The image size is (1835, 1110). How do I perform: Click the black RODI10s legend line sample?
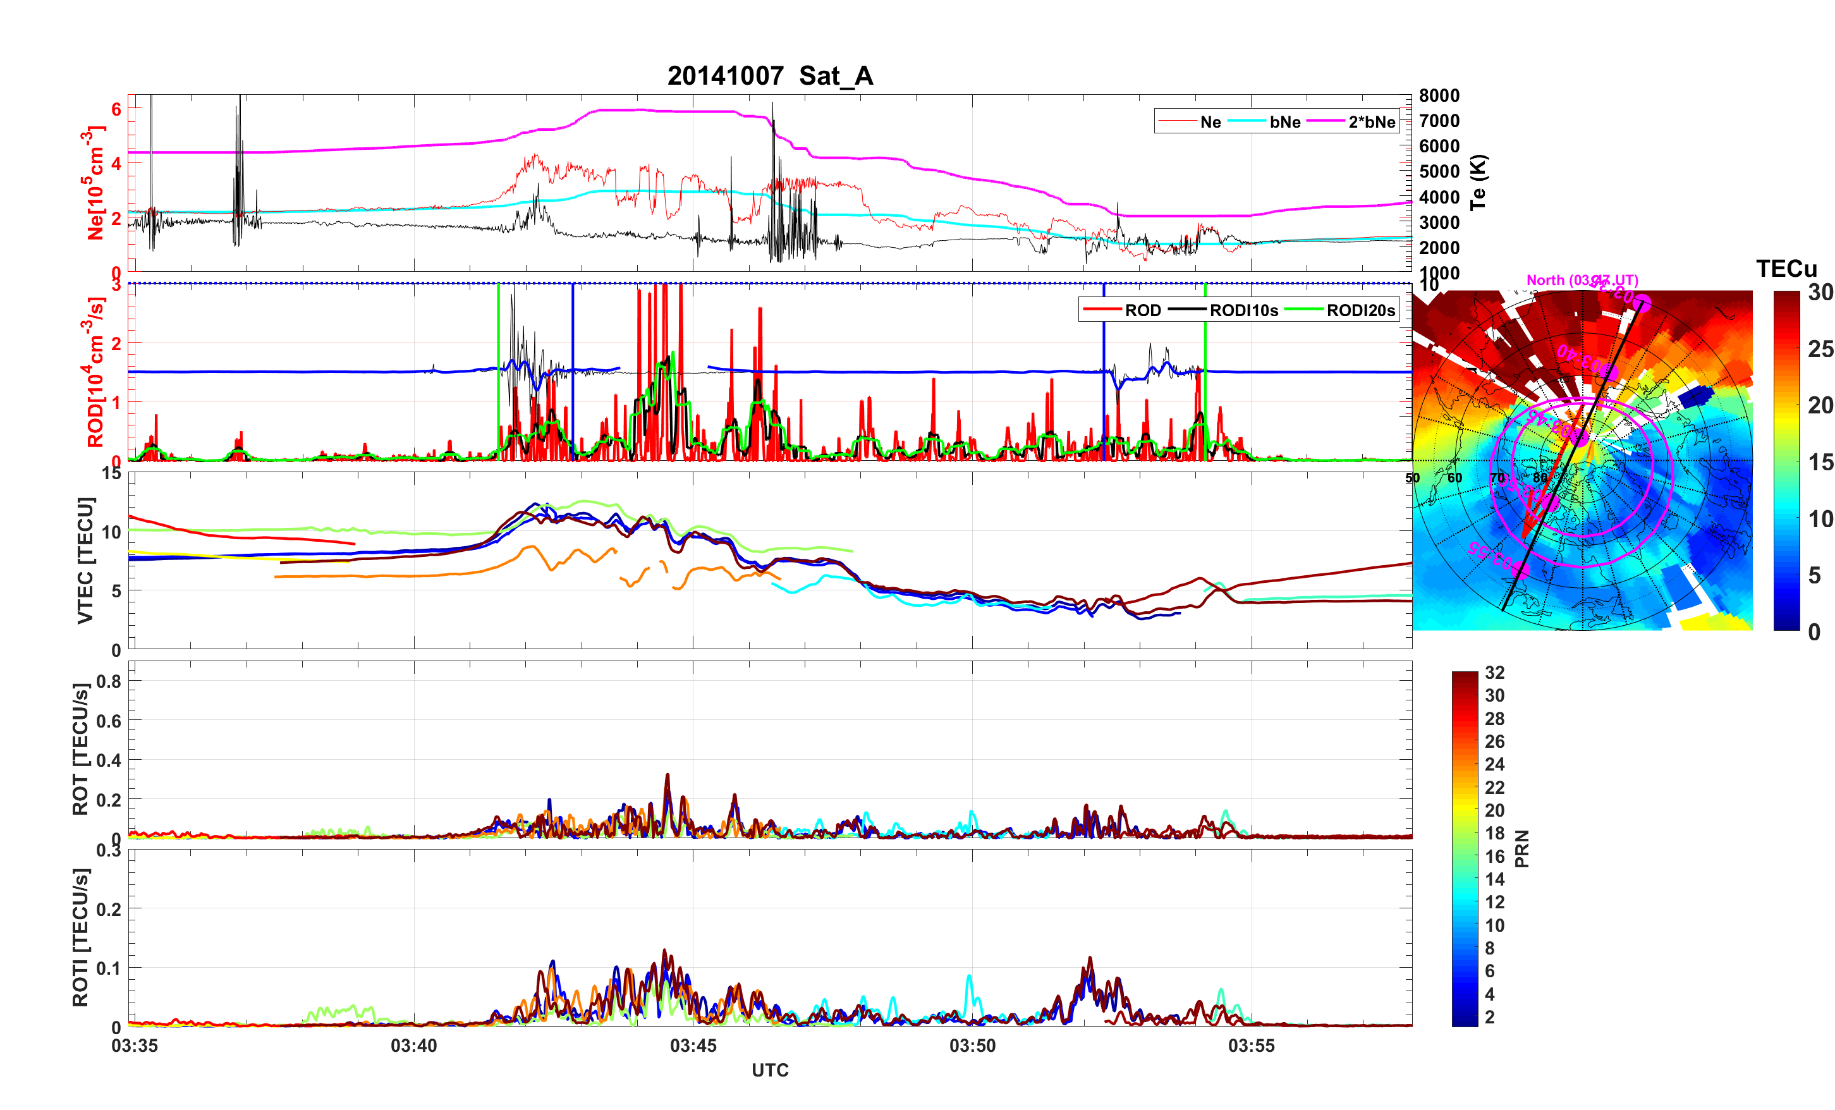tap(1187, 310)
